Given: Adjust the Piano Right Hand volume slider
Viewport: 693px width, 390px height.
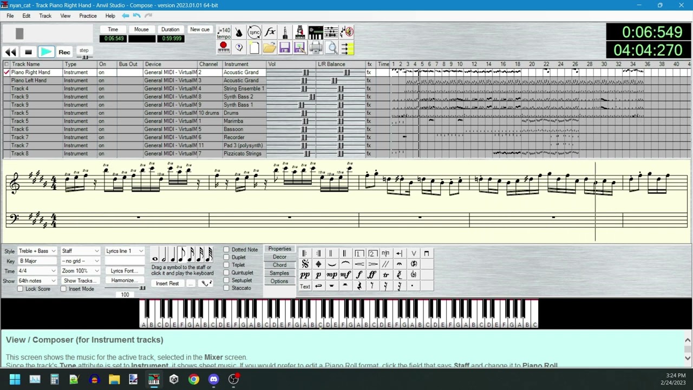Looking at the screenshot, I should (x=306, y=73).
